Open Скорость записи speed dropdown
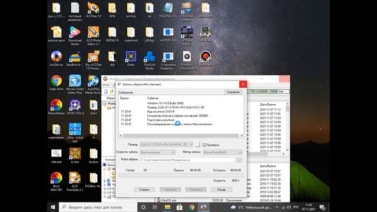Viewport: 377px width, 212px height. point(157,153)
